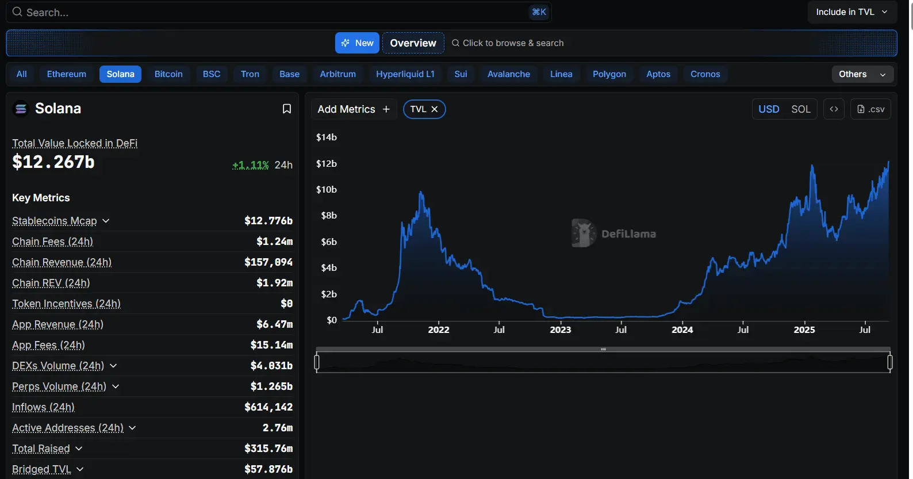913x479 pixels.
Task: Click the Solana logo icon
Action: tap(21, 109)
